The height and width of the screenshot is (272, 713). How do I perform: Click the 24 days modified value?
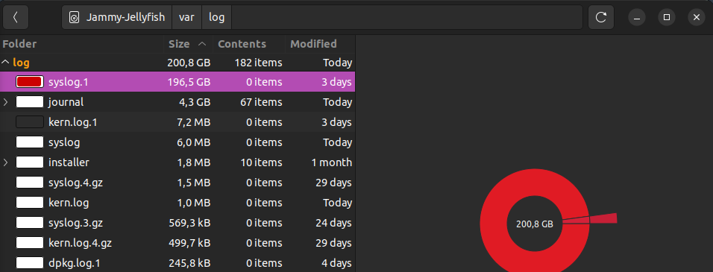click(334, 223)
